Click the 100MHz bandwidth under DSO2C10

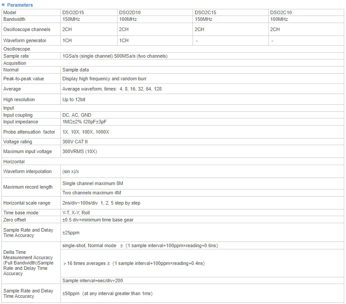pos(279,19)
